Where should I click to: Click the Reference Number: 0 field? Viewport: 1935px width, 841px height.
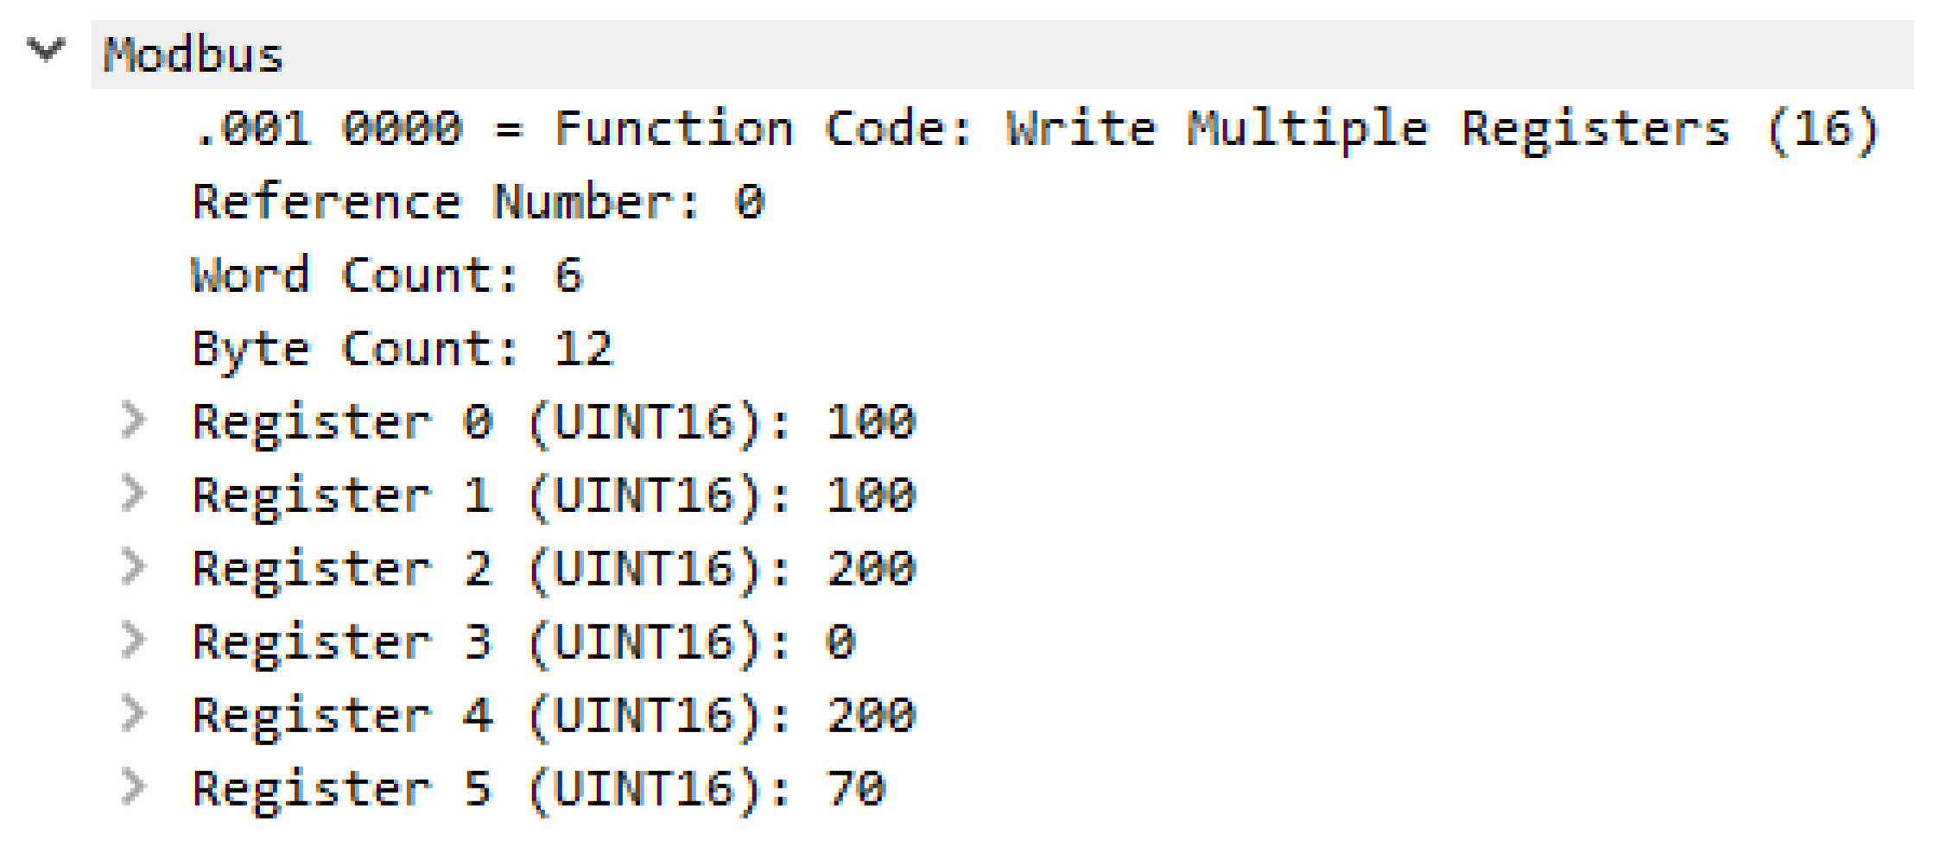tap(478, 203)
